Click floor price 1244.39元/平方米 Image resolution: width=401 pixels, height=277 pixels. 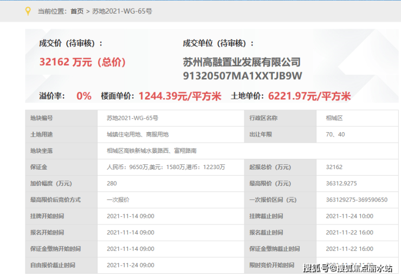[x=180, y=96]
